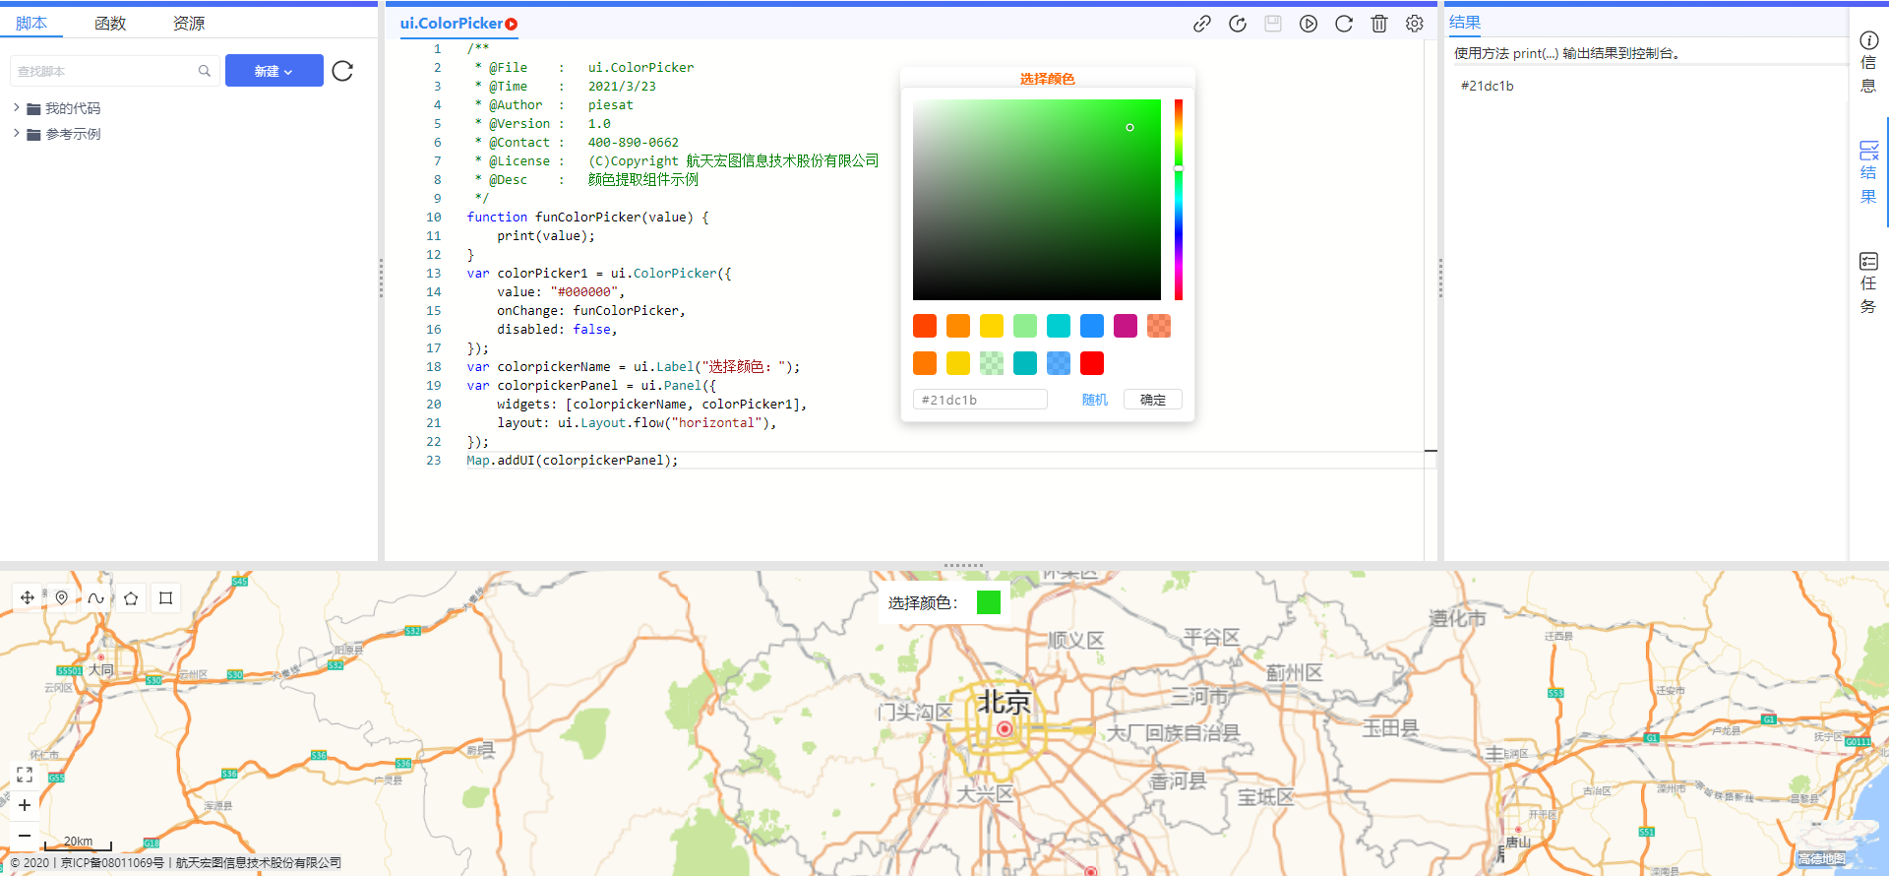Image resolution: width=1889 pixels, height=876 pixels.
Task: Select the map rectangle drawing tool
Action: click(x=165, y=597)
